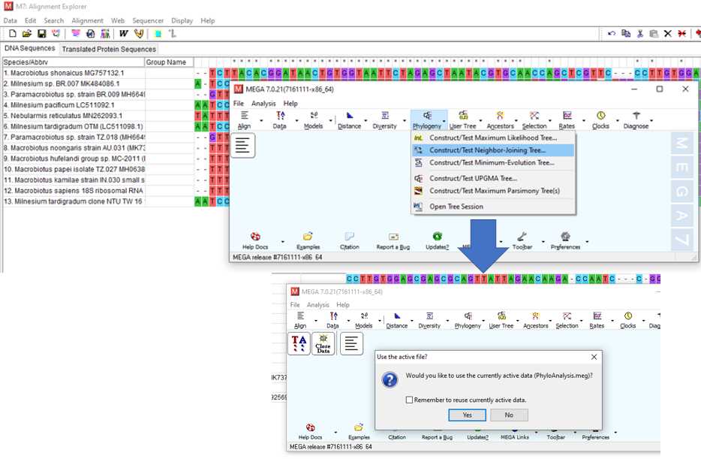
Task: Click Group Name column header
Action: [x=169, y=62]
